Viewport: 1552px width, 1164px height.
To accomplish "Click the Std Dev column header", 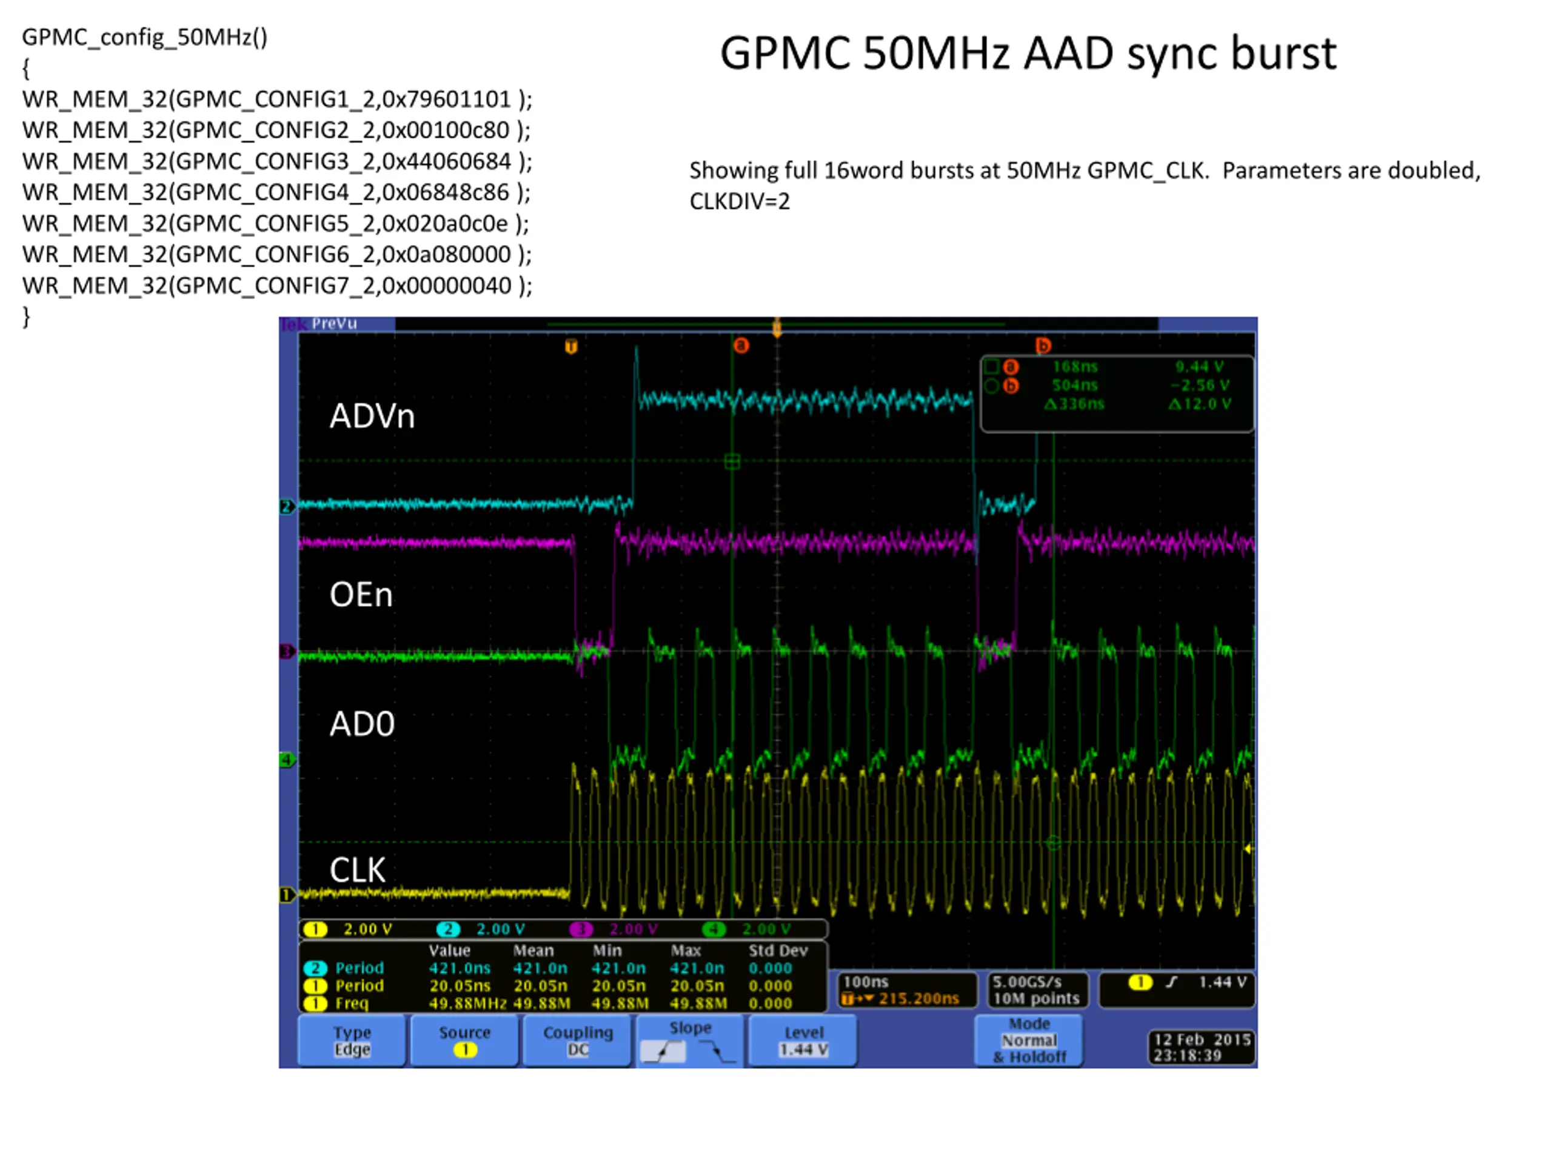I will point(778,951).
